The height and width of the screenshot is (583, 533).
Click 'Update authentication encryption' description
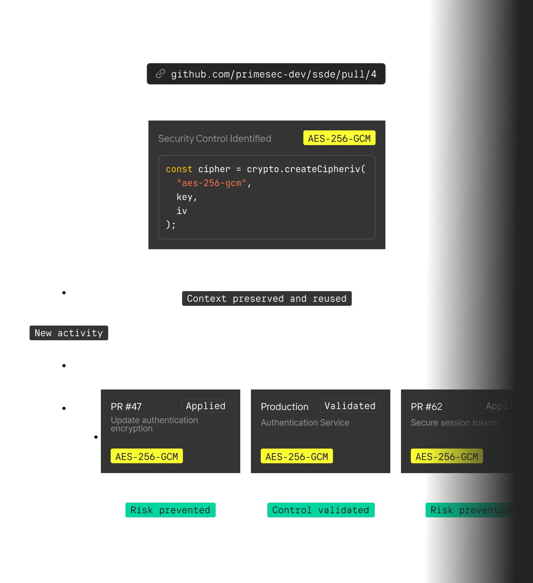tap(154, 424)
